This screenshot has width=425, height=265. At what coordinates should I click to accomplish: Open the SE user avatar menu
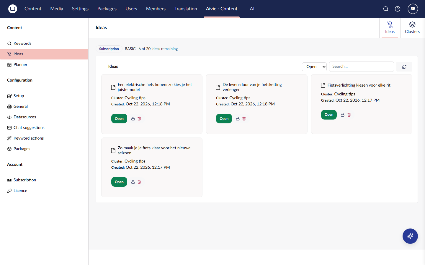[413, 9]
